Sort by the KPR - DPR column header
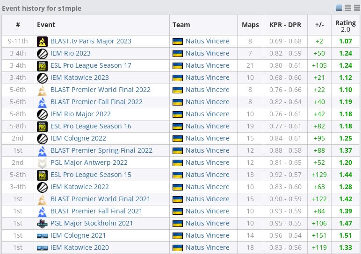Viewport: 361px width, 254px height. (285, 25)
